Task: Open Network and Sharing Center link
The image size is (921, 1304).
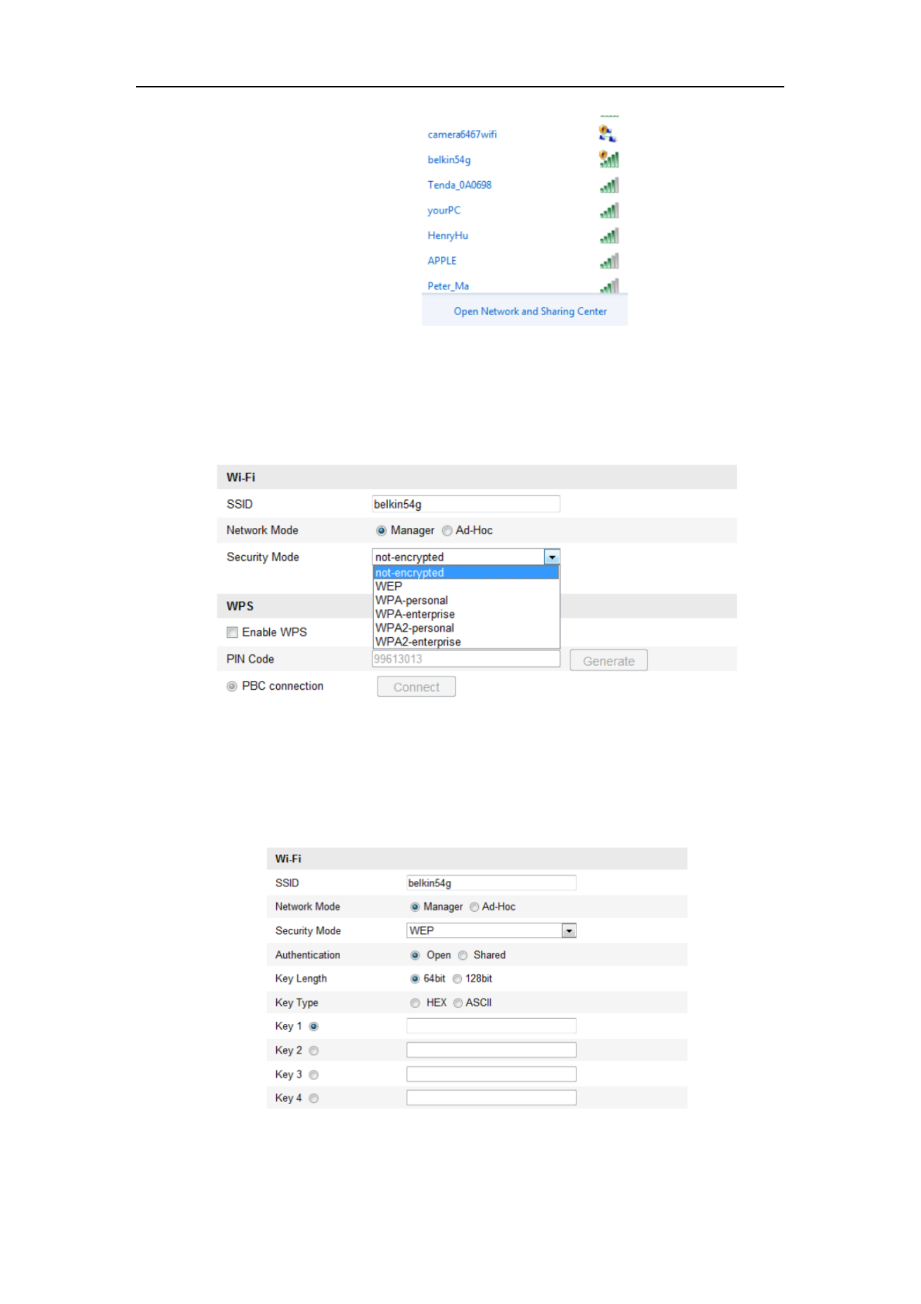Action: click(530, 312)
